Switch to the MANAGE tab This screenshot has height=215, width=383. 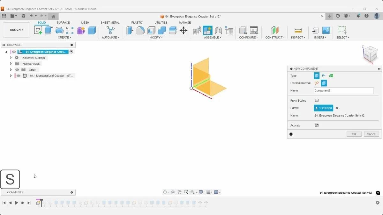[185, 23]
